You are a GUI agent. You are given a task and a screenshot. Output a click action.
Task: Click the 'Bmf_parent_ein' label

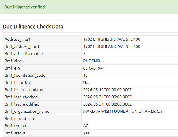19,119
